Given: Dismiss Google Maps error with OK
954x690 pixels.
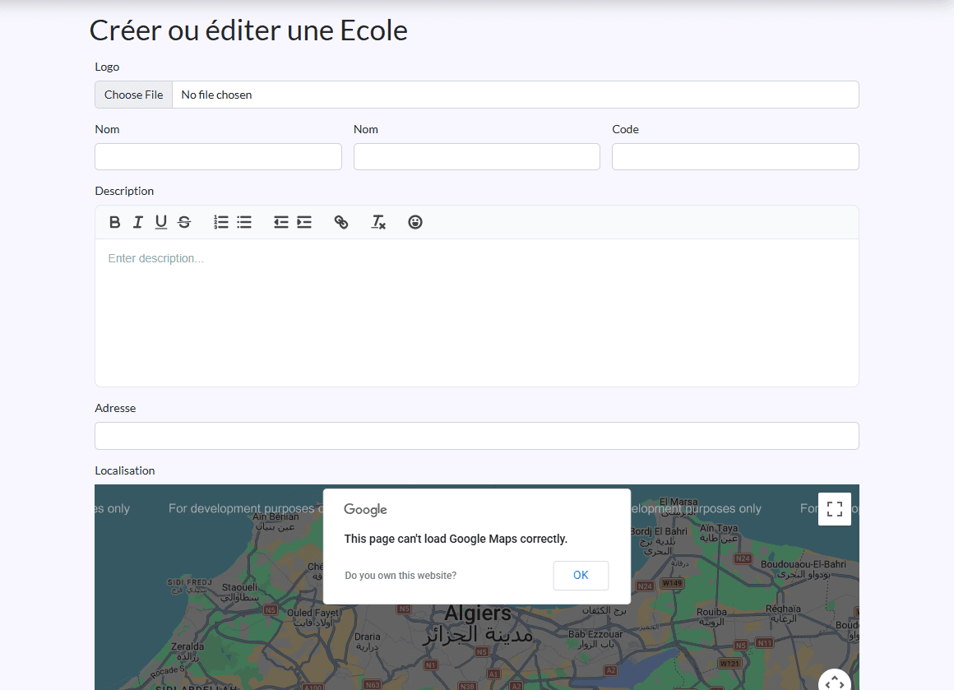Looking at the screenshot, I should click(581, 575).
